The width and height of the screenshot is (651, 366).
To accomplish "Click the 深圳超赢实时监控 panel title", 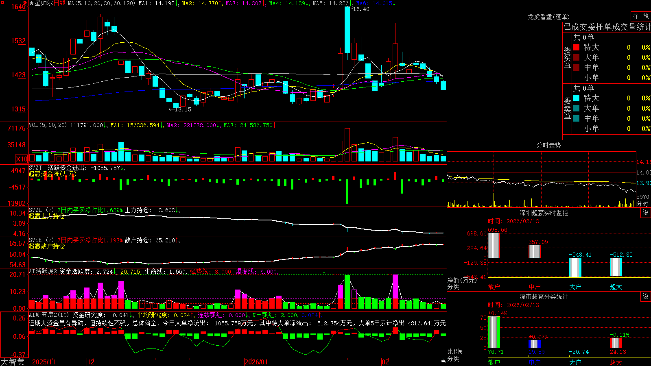I will pos(544,213).
